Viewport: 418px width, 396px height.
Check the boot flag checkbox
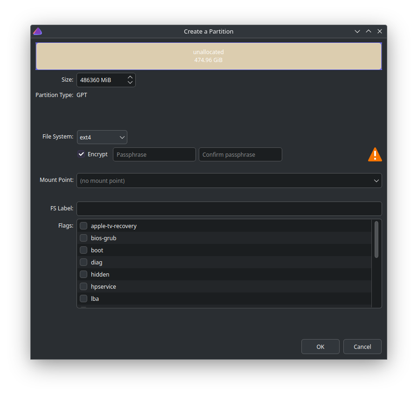pyautogui.click(x=84, y=250)
